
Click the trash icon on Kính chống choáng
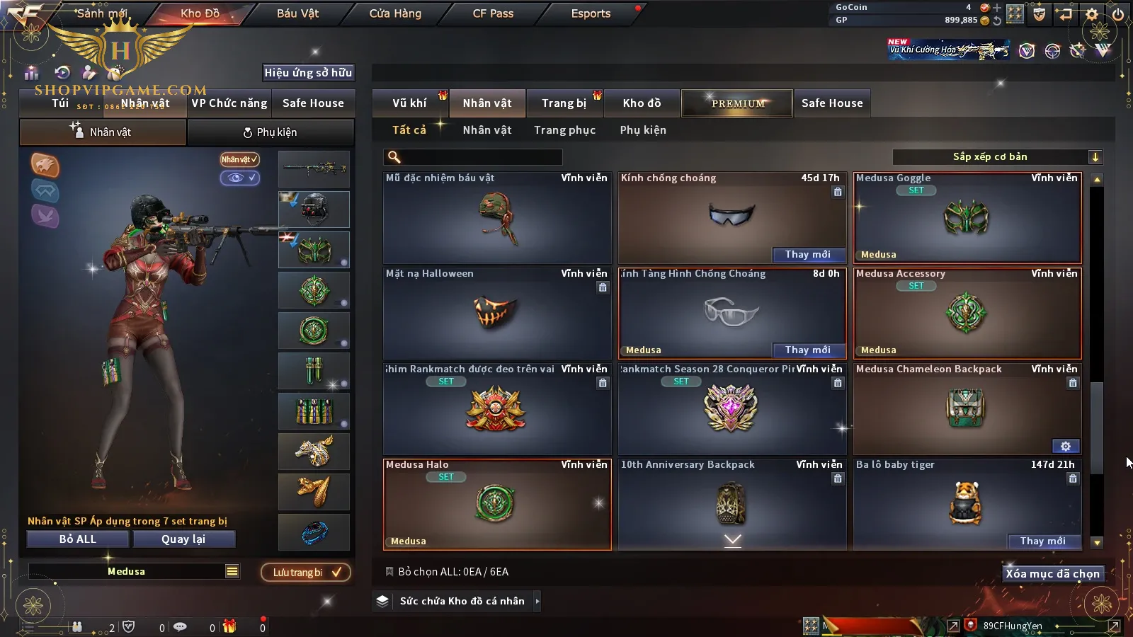coord(838,192)
